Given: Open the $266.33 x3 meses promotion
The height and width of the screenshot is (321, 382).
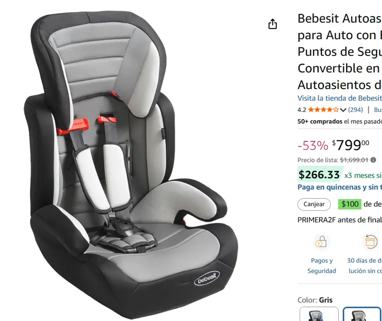Looking at the screenshot, I should click(319, 175).
